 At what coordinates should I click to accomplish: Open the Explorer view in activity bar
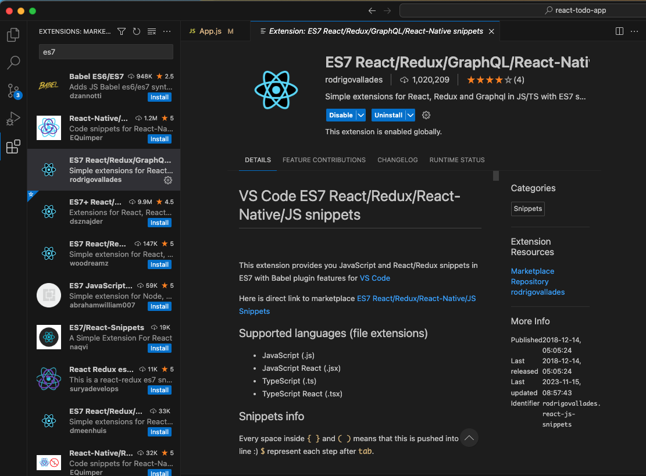pos(13,35)
